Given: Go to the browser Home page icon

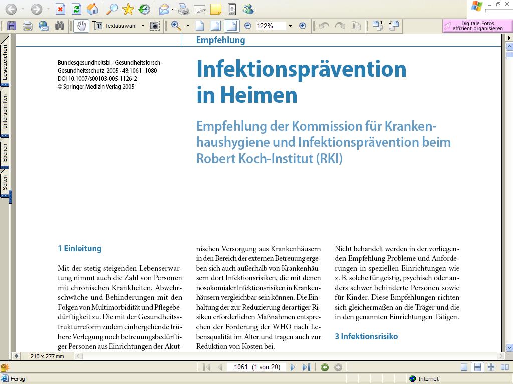Looking at the screenshot, I should (x=92, y=9).
